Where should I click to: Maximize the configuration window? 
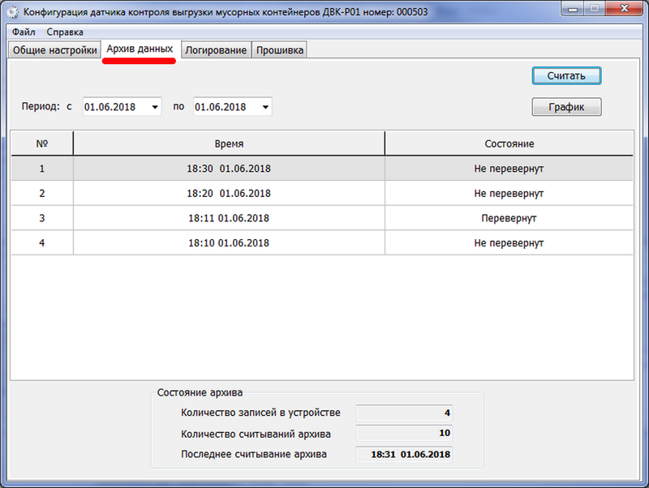click(595, 9)
